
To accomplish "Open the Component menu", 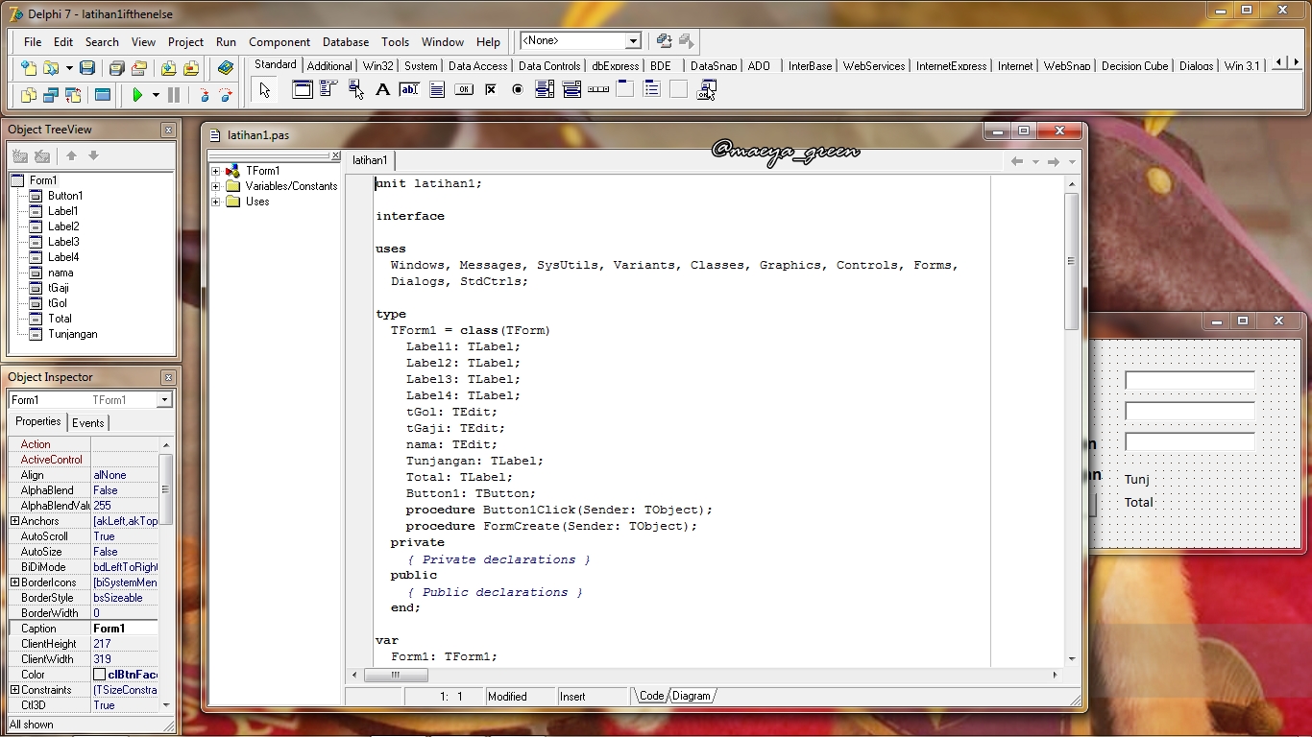I will tap(279, 41).
